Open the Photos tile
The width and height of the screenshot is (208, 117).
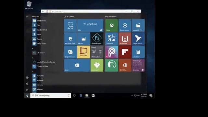click(84, 39)
